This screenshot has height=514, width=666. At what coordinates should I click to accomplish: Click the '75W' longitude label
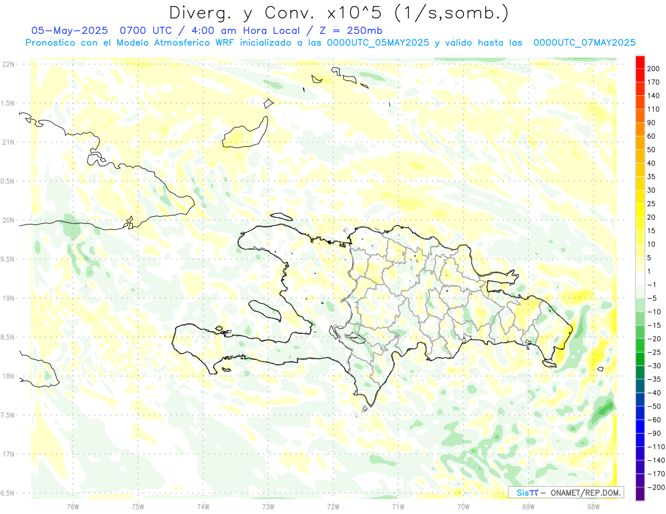(x=138, y=506)
